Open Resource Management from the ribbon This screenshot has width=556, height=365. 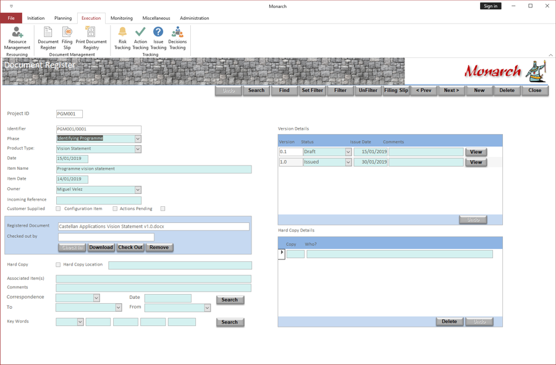(x=17, y=38)
